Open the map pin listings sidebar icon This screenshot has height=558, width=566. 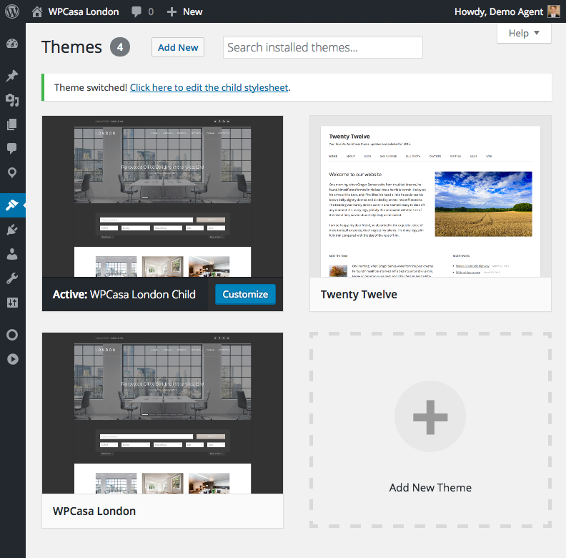(x=12, y=172)
